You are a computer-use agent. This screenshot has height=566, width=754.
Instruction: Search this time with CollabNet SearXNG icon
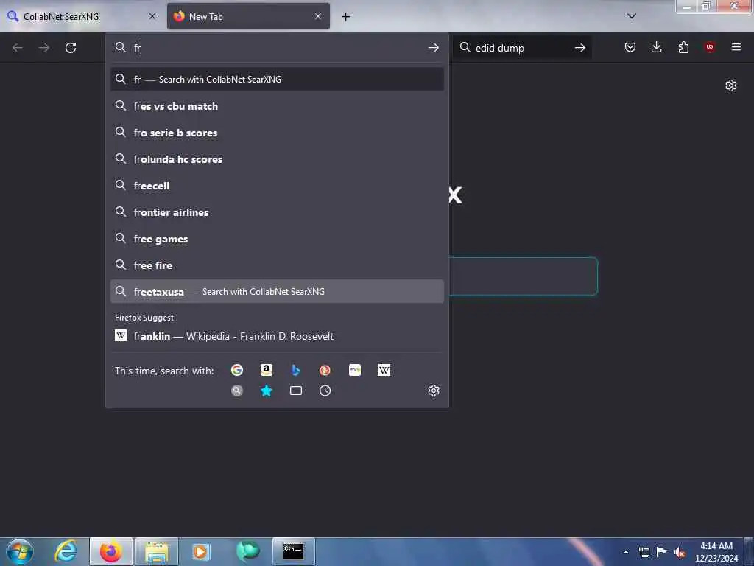(x=236, y=391)
